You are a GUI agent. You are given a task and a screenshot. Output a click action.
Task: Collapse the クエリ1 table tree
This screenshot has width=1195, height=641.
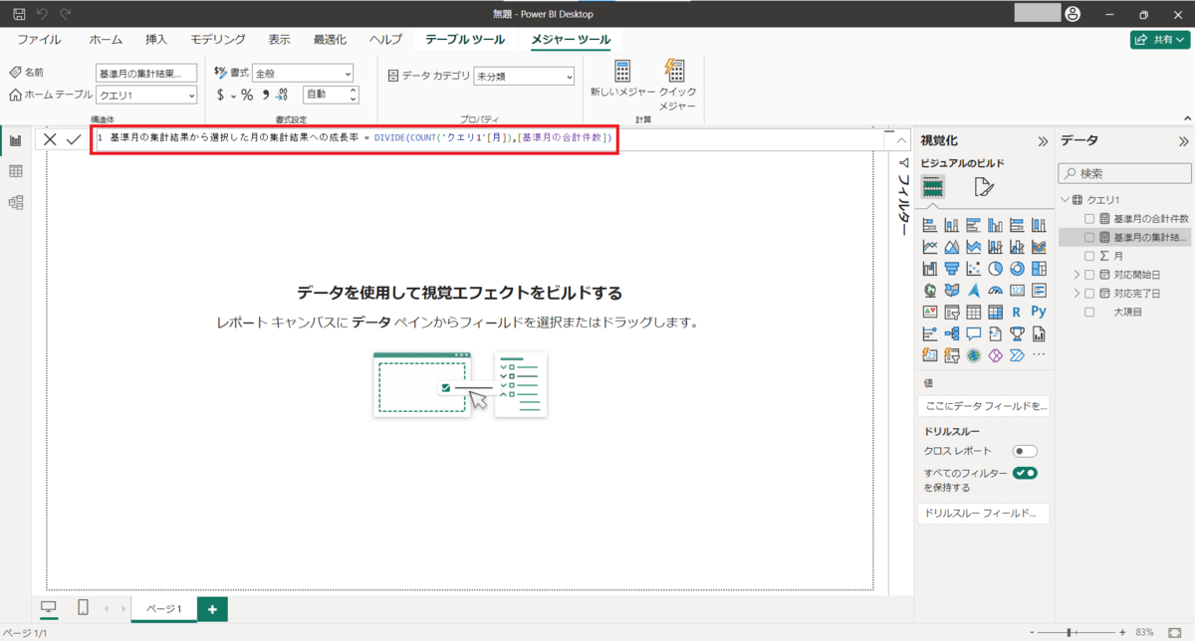click(x=1065, y=200)
